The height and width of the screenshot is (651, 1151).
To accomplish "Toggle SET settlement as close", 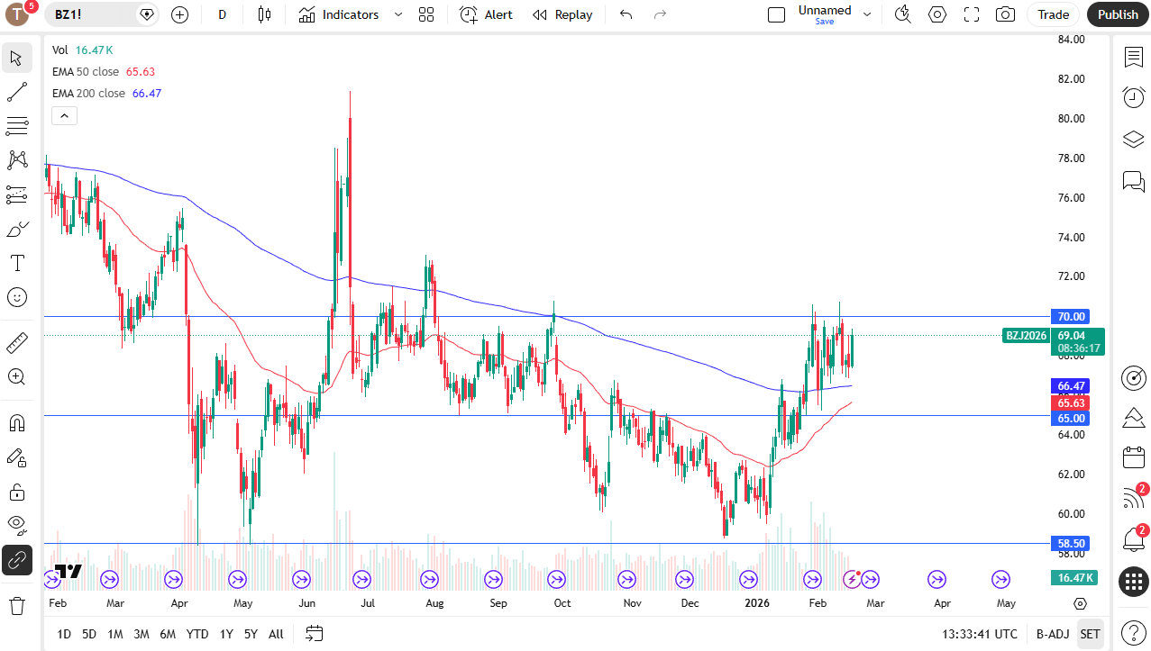I will (1090, 634).
